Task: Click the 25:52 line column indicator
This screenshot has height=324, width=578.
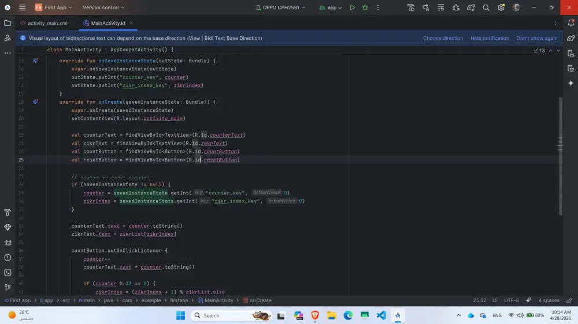Action: (x=480, y=300)
